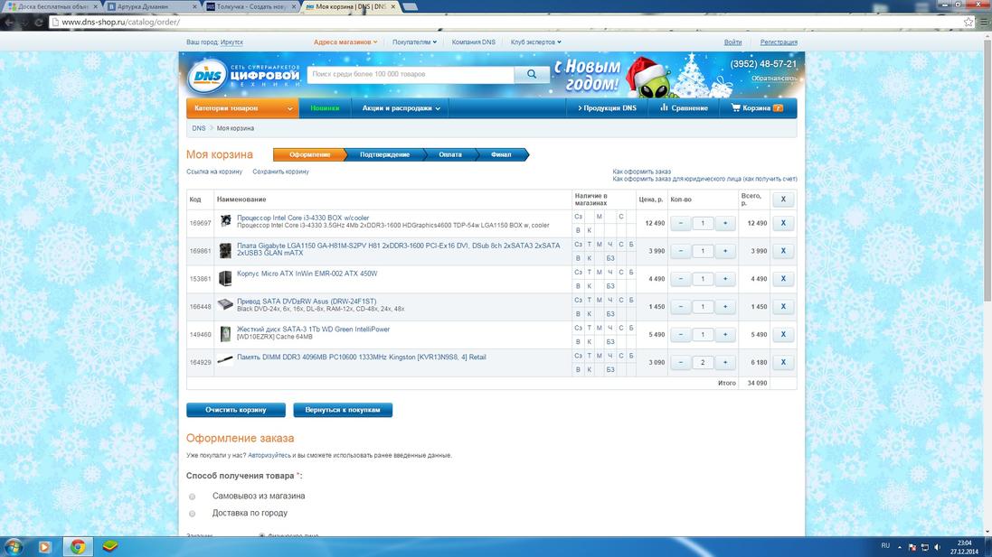Open the DNS logo home link
Viewport: 992px width, 557px height.
pyautogui.click(x=207, y=77)
